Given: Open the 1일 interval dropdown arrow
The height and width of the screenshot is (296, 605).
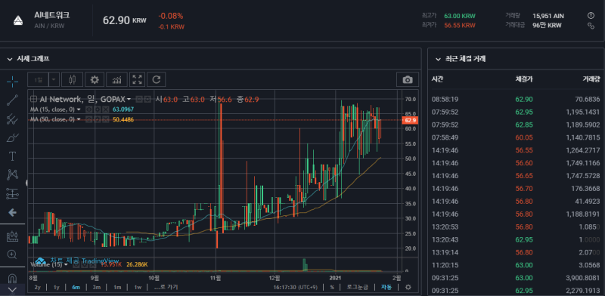Looking at the screenshot, I should click(x=54, y=80).
